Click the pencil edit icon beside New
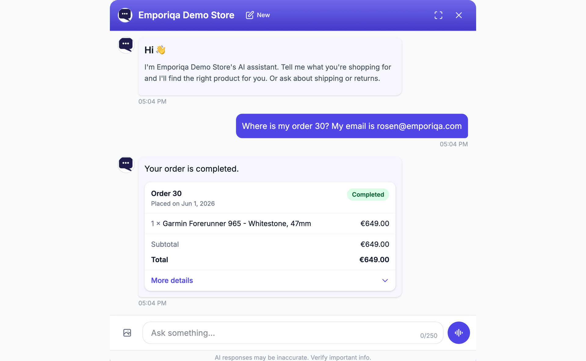The width and height of the screenshot is (586, 361). click(x=250, y=15)
